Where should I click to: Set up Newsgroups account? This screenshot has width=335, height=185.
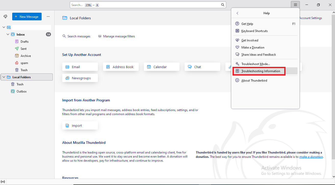click(80, 78)
